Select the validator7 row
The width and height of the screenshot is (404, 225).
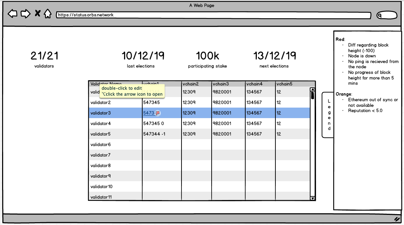[x=199, y=155]
